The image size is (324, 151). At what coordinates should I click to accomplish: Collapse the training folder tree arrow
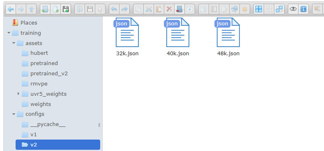(x=9, y=33)
